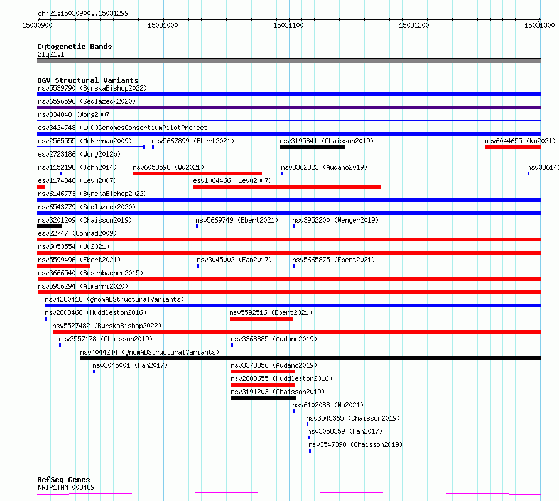Click the nsv3045002 (Fan2017) label

[234, 260]
